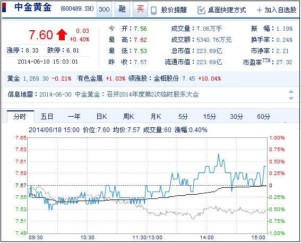
Task: Click the current price 7.60
Action: pos(41,34)
